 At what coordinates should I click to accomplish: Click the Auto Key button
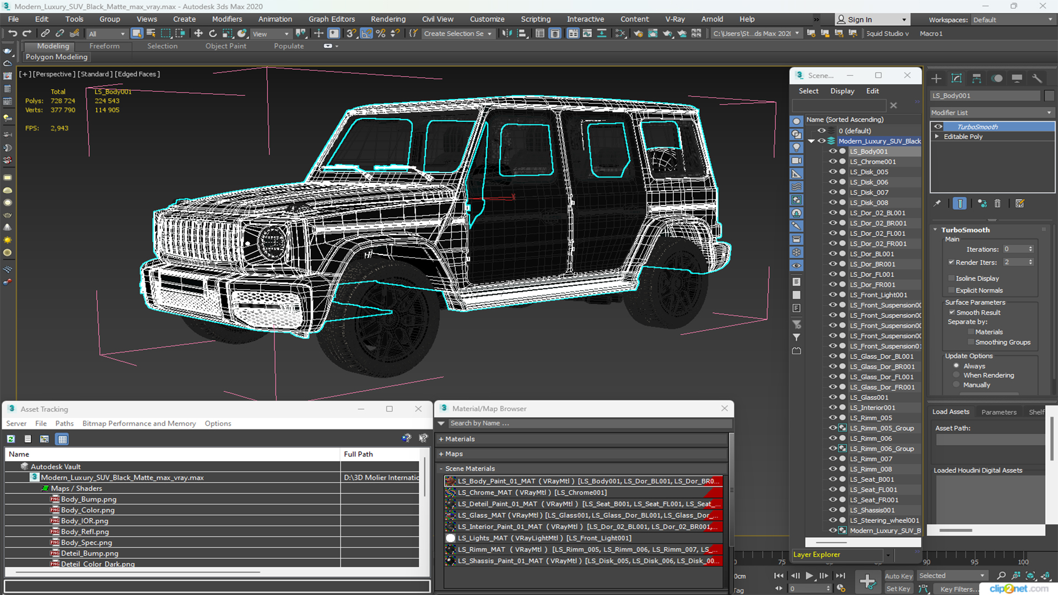(899, 576)
